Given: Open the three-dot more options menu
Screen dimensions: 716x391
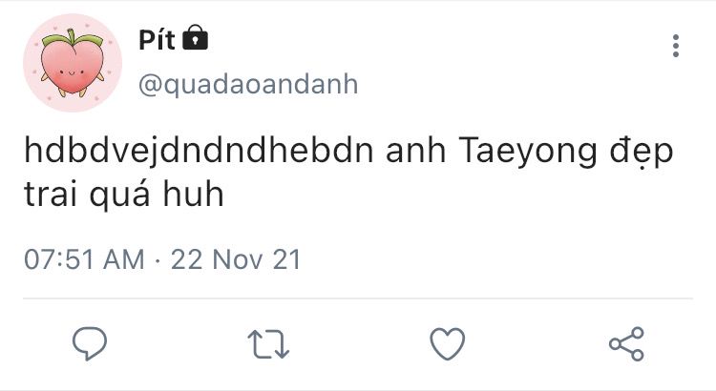Looking at the screenshot, I should 676,46.
